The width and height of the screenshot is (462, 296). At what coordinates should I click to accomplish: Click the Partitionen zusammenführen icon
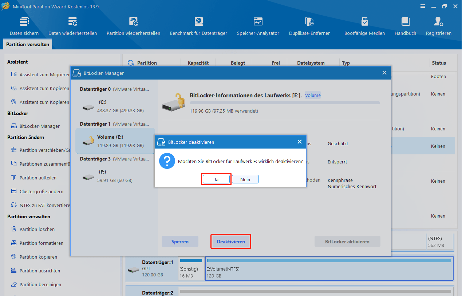[x=14, y=164]
